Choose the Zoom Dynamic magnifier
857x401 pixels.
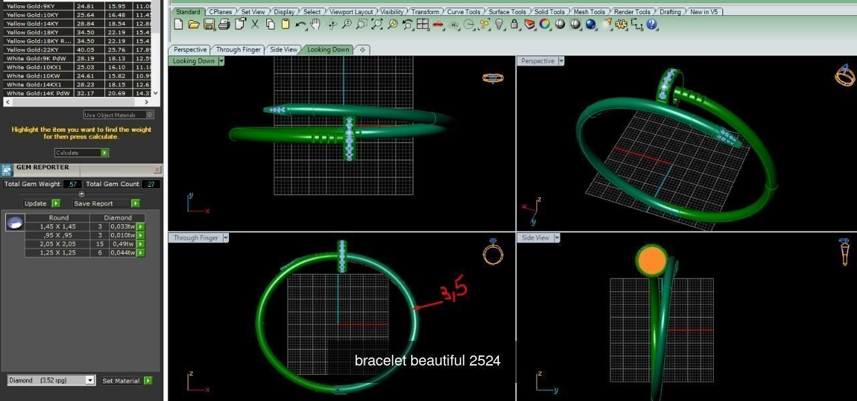tap(346, 24)
